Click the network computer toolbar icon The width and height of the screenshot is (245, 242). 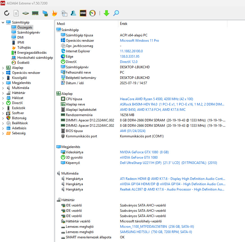tap(45, 13)
